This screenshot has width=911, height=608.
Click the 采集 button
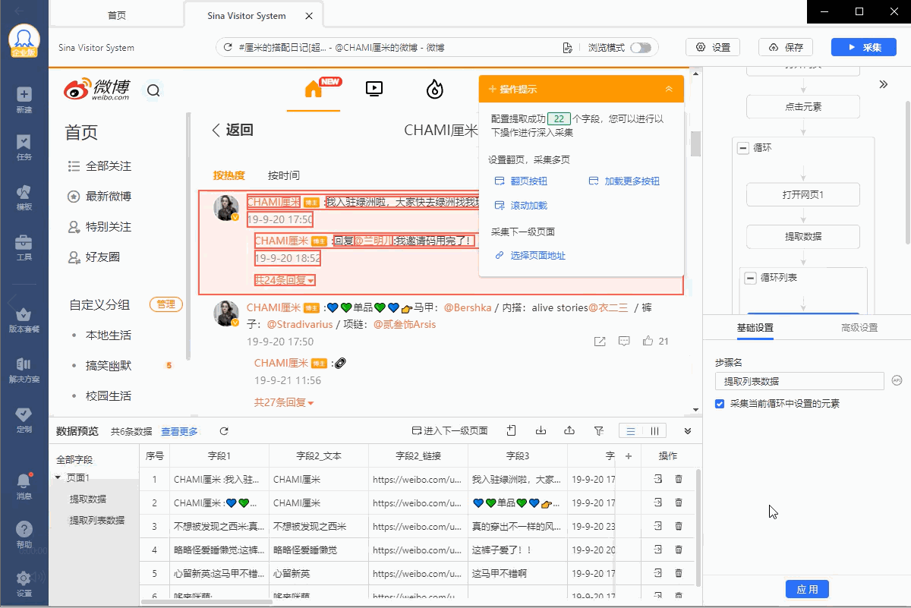point(864,47)
